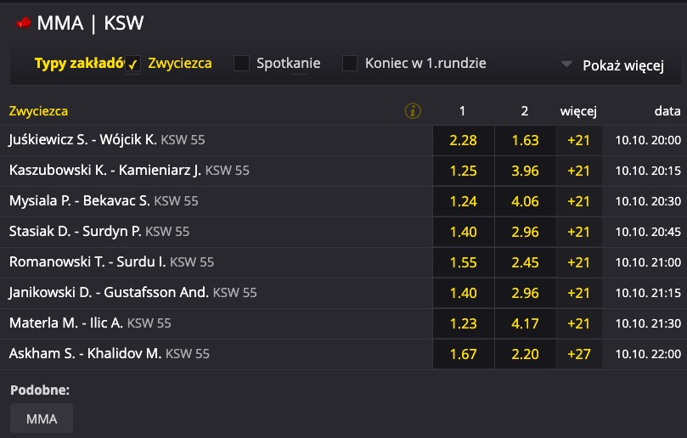Enable the Spotkanie checkbox
Viewport: 687px width, 438px height.
(x=241, y=64)
